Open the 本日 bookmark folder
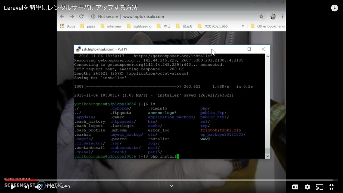343x193 pixels. (x=164, y=26)
